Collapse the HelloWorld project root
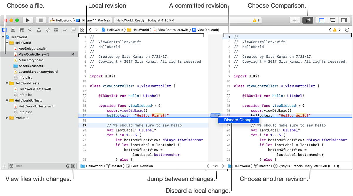The image size is (353, 196). pyautogui.click(x=3, y=37)
